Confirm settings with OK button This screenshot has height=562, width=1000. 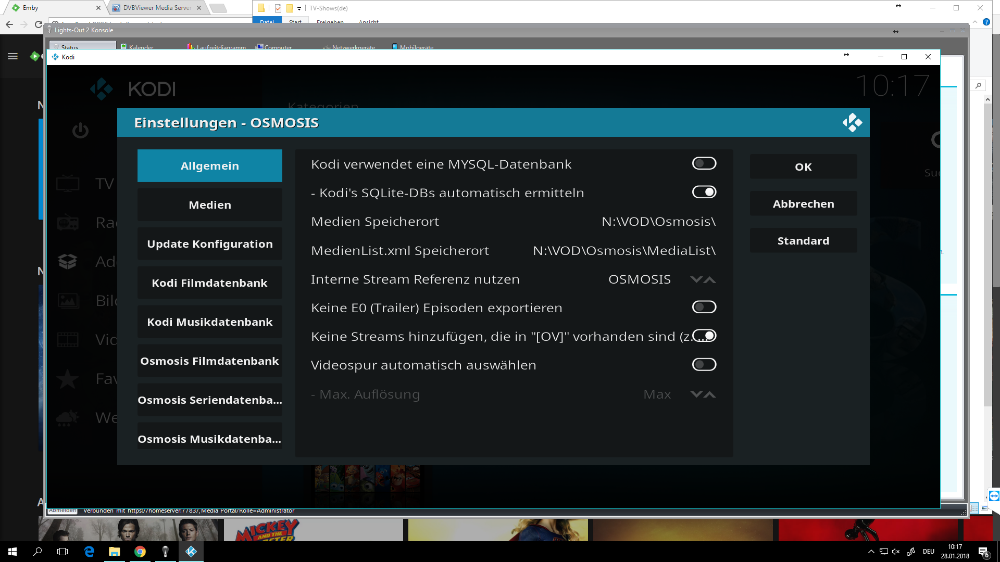coord(803,167)
